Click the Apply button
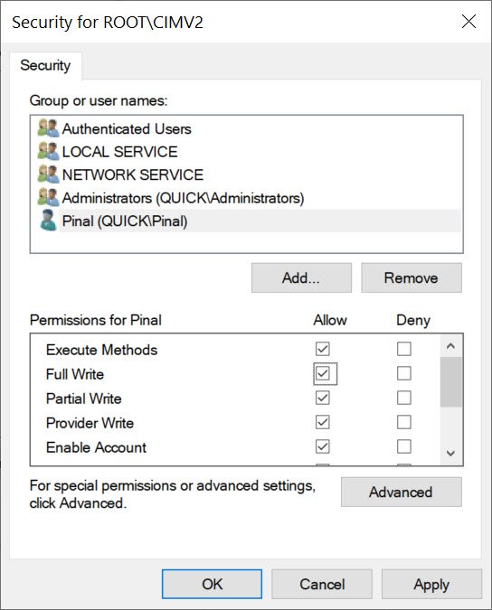 pyautogui.click(x=431, y=584)
